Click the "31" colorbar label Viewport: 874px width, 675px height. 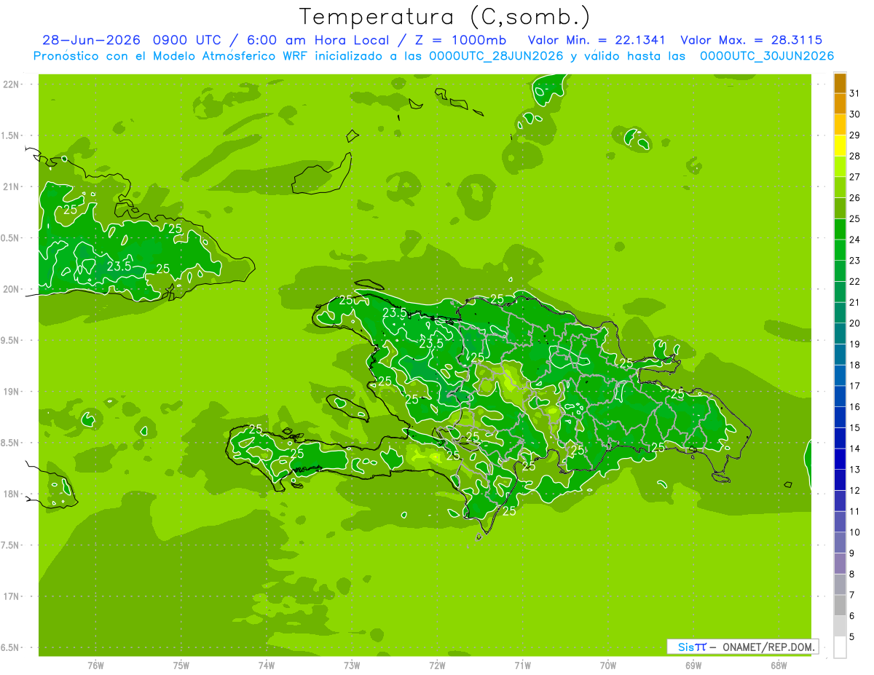(854, 93)
